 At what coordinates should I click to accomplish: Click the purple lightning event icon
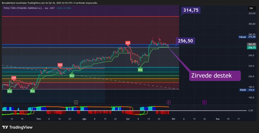(x=168, y=102)
